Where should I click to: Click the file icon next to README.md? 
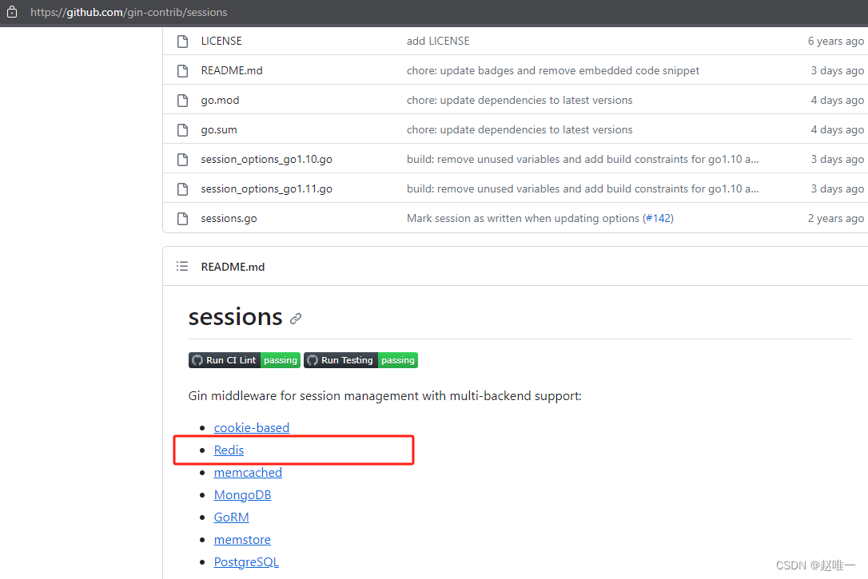(182, 70)
